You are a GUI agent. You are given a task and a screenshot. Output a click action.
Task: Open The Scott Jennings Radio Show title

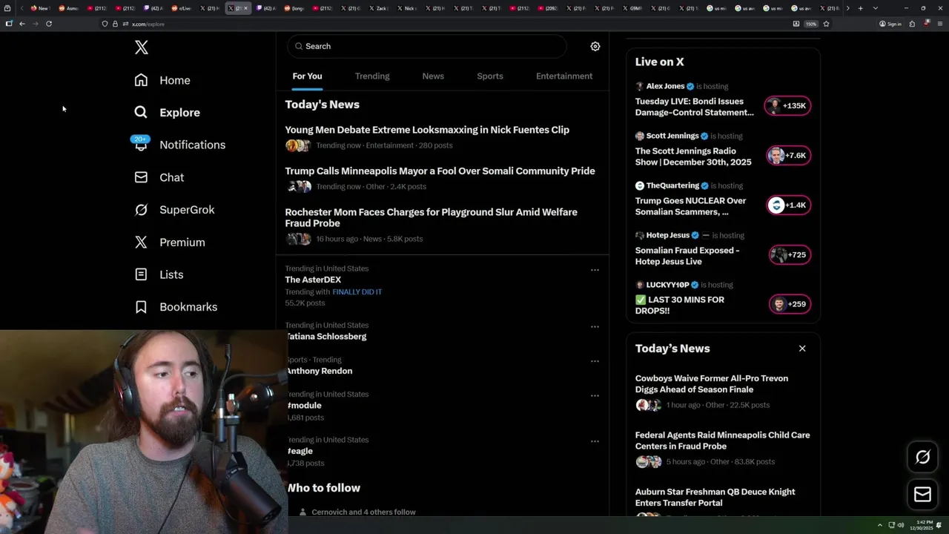[x=693, y=156]
